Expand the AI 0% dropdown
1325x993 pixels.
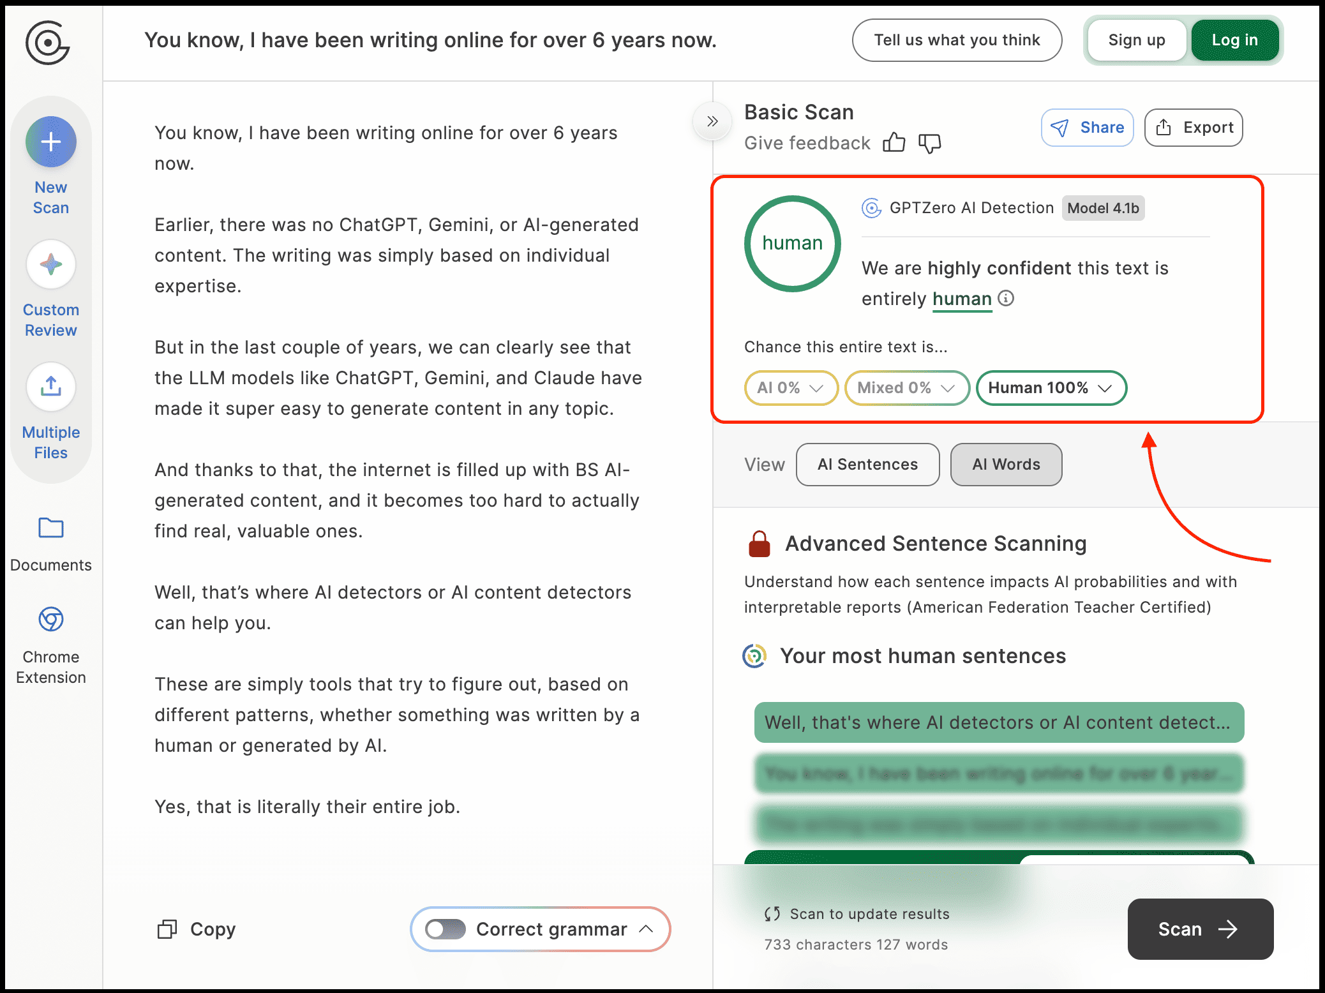[x=791, y=388]
